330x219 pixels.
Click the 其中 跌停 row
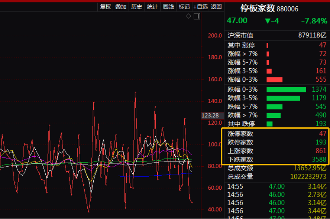(277, 124)
